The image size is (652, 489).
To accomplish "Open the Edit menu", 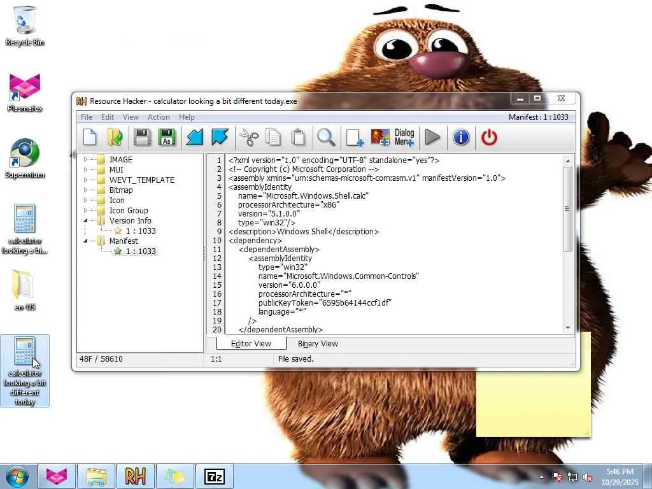I will pyautogui.click(x=107, y=117).
